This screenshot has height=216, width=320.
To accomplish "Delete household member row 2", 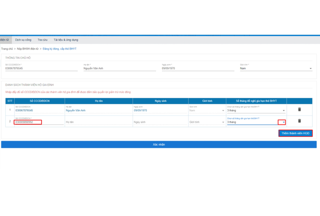I will [299, 121].
